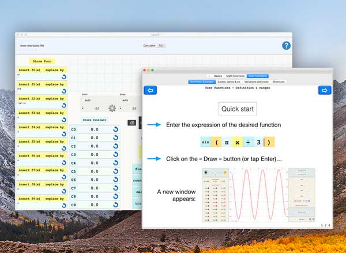
Task: Reset stored function f1 with circular arrow
Action: coord(64,91)
